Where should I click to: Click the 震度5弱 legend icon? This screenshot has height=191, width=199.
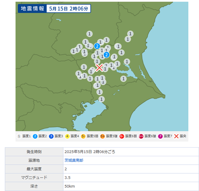pos(83,136)
